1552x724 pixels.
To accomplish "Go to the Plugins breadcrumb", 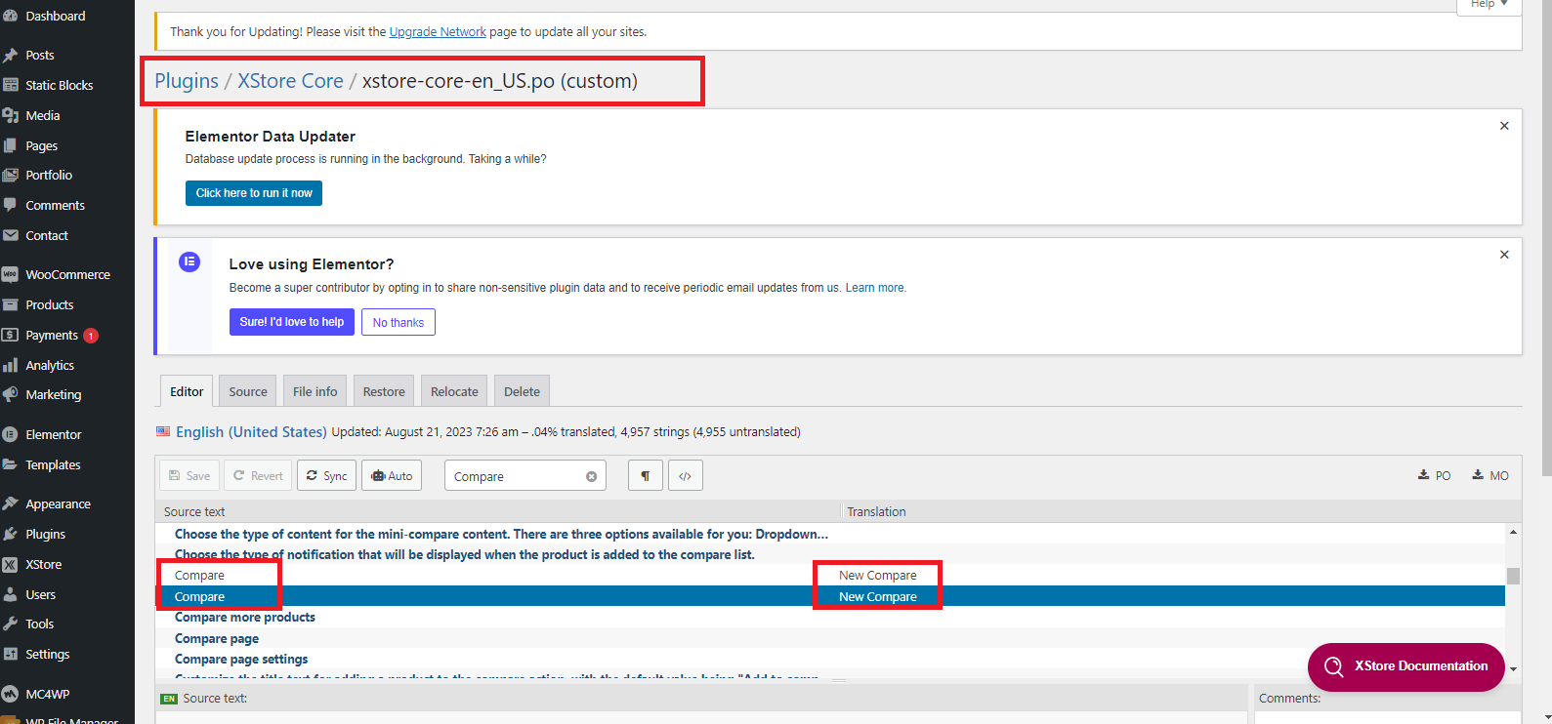I will [187, 81].
